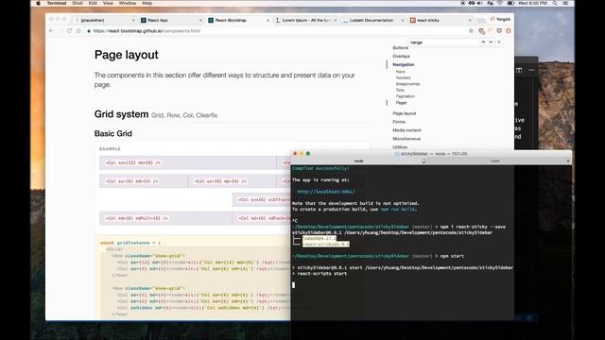Viewport: 605px width, 340px height.
Task: Bookmark this page with the star
Action: [x=471, y=31]
